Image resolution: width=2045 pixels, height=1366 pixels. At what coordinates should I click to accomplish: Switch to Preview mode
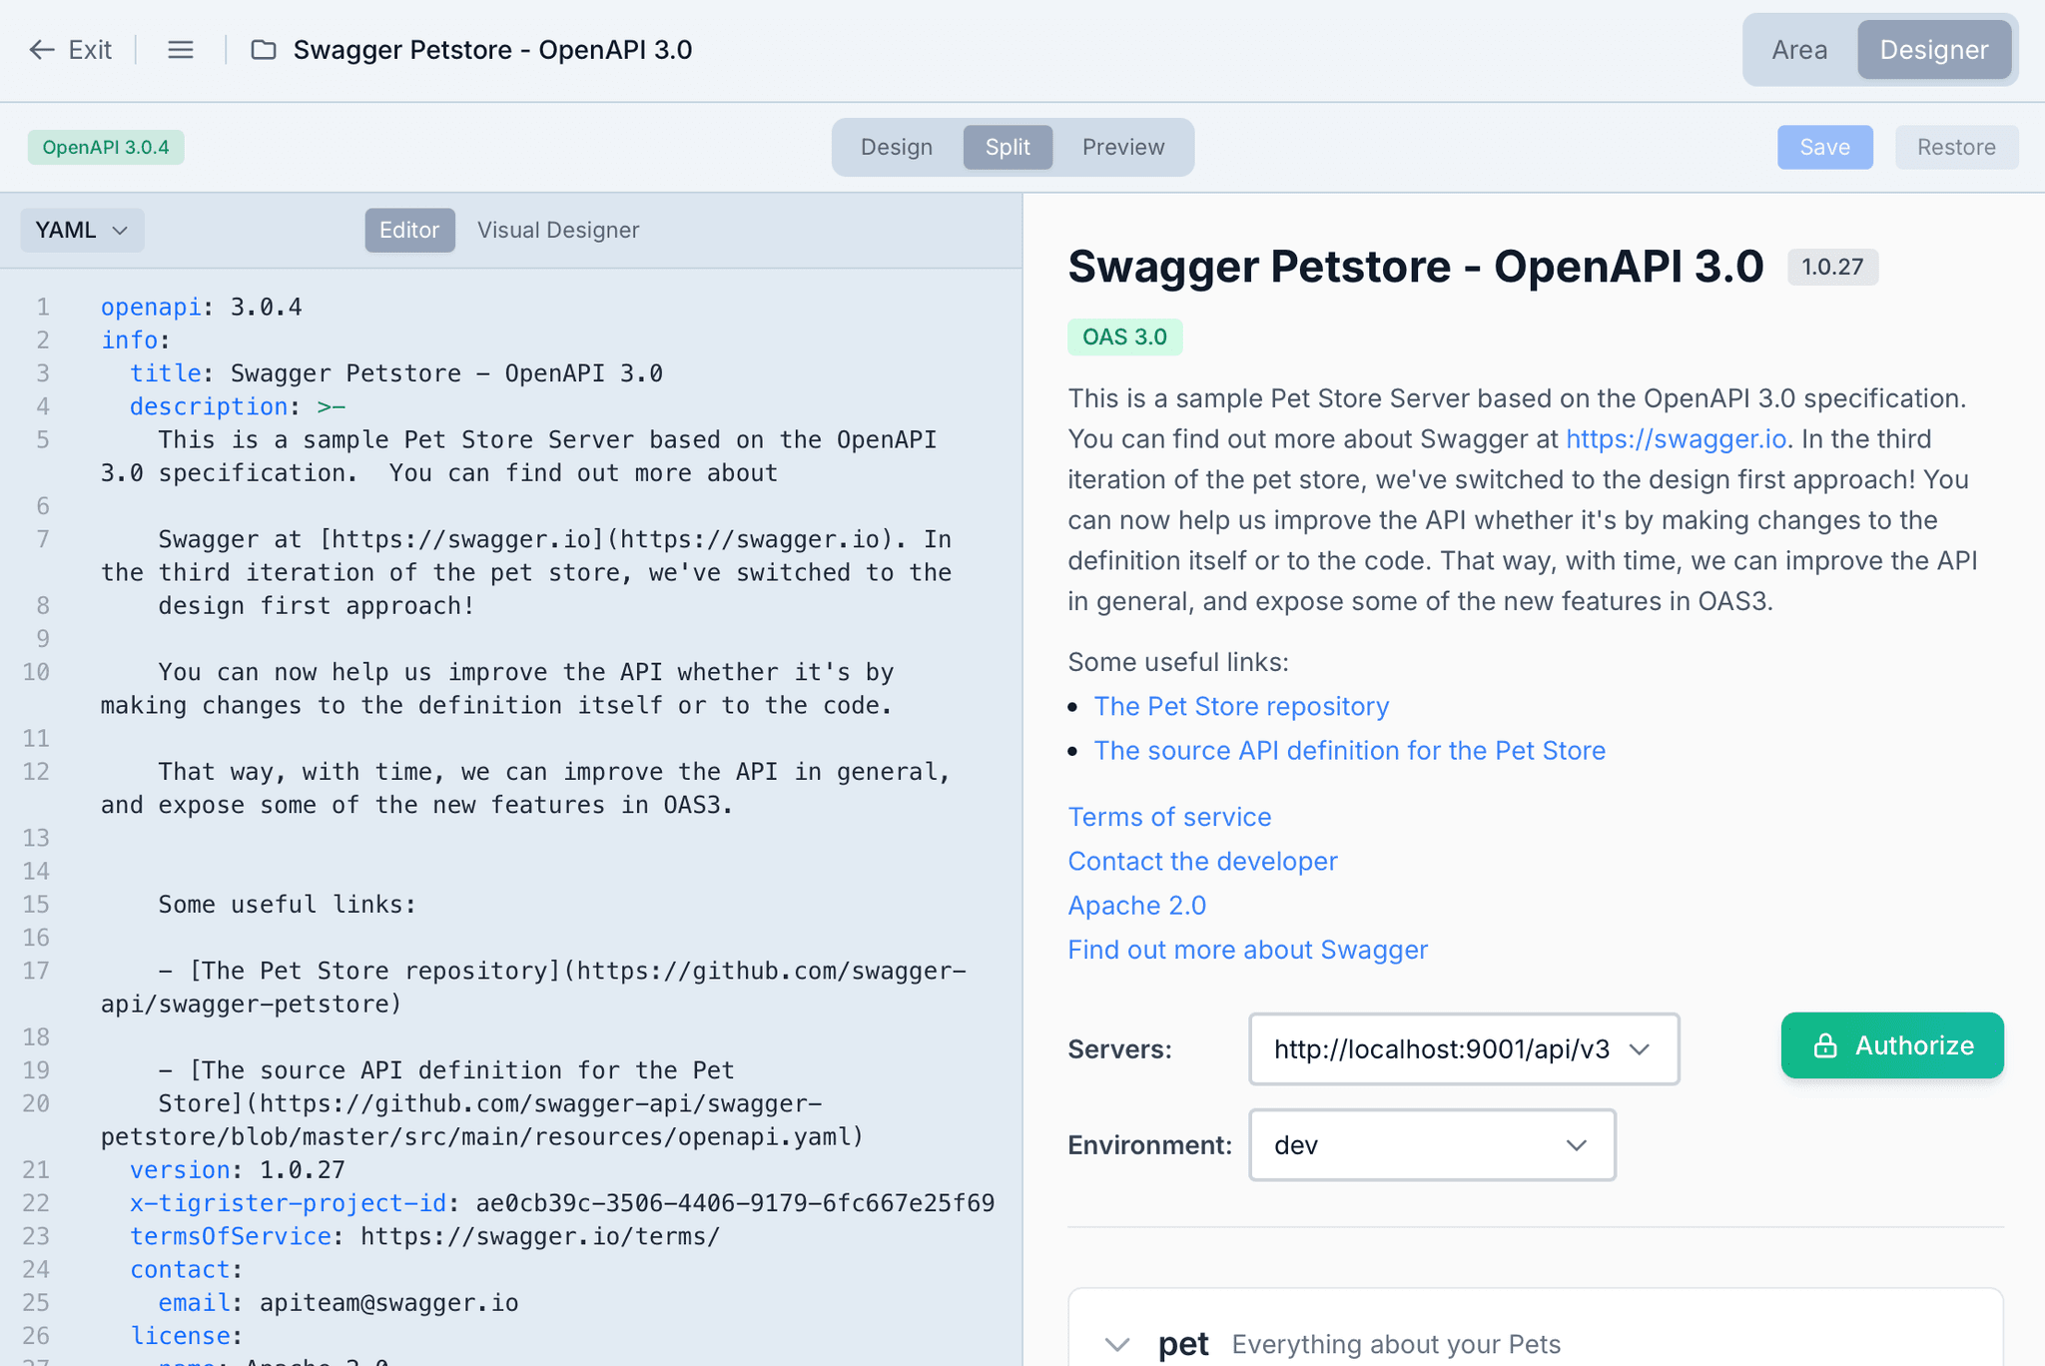point(1122,147)
